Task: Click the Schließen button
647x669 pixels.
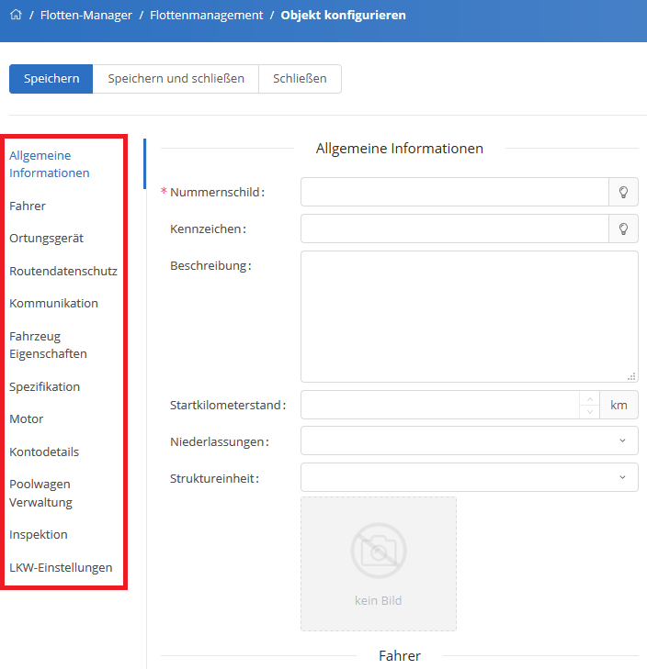Action: (300, 79)
